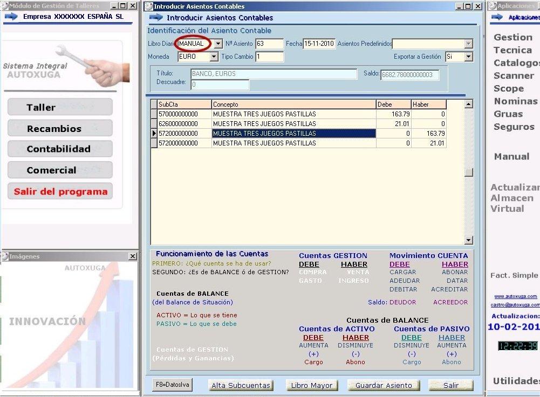This screenshot has height=397, width=540.
Task: Open the Contabilidad module
Action: [x=60, y=149]
